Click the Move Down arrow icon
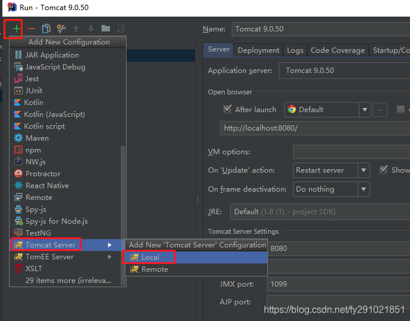The image size is (410, 321). pyautogui.click(x=91, y=28)
